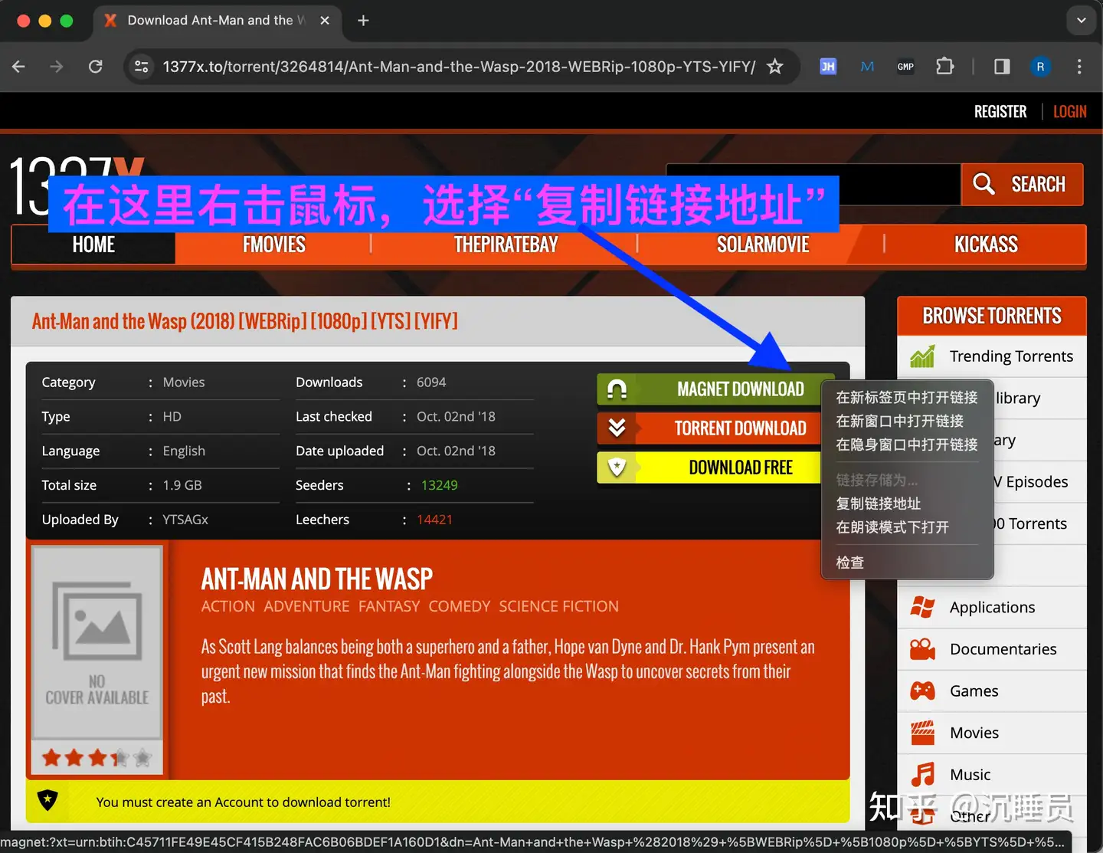This screenshot has width=1103, height=853.
Task: Click the COMEDY genre tag
Action: tap(460, 606)
